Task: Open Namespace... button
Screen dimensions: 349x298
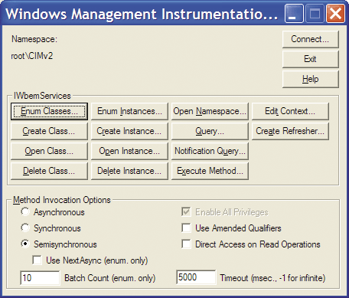Action: [210, 111]
